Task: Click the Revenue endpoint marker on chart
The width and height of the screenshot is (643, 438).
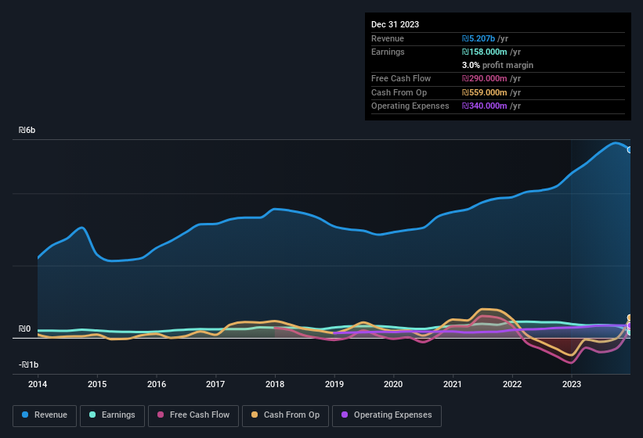Action: click(630, 149)
